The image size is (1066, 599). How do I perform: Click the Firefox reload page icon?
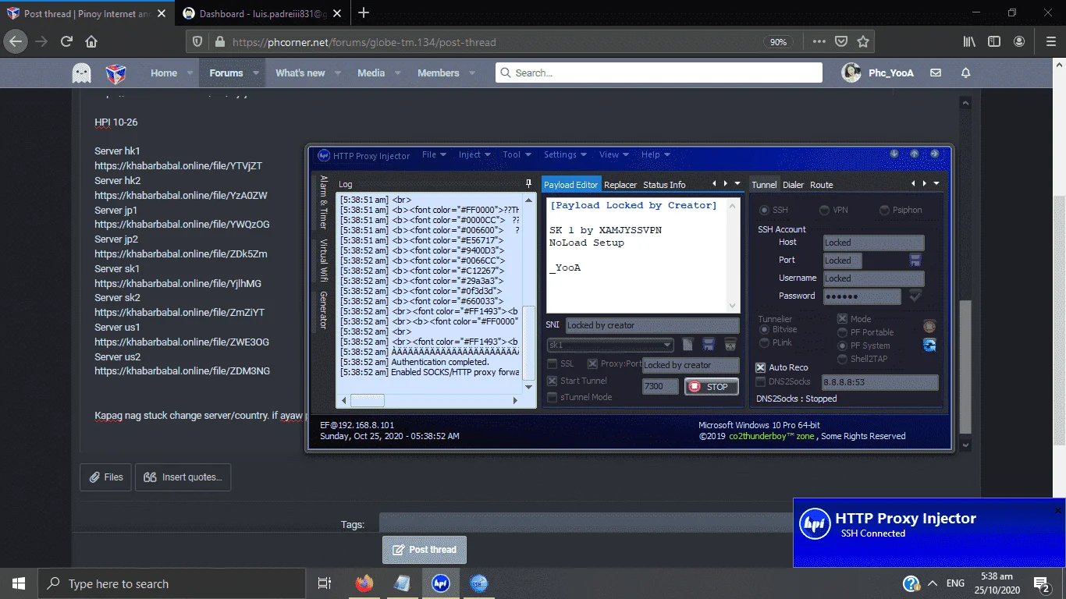[x=66, y=42]
